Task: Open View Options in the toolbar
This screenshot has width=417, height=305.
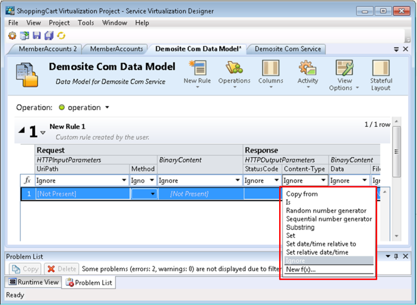Action: (344, 76)
